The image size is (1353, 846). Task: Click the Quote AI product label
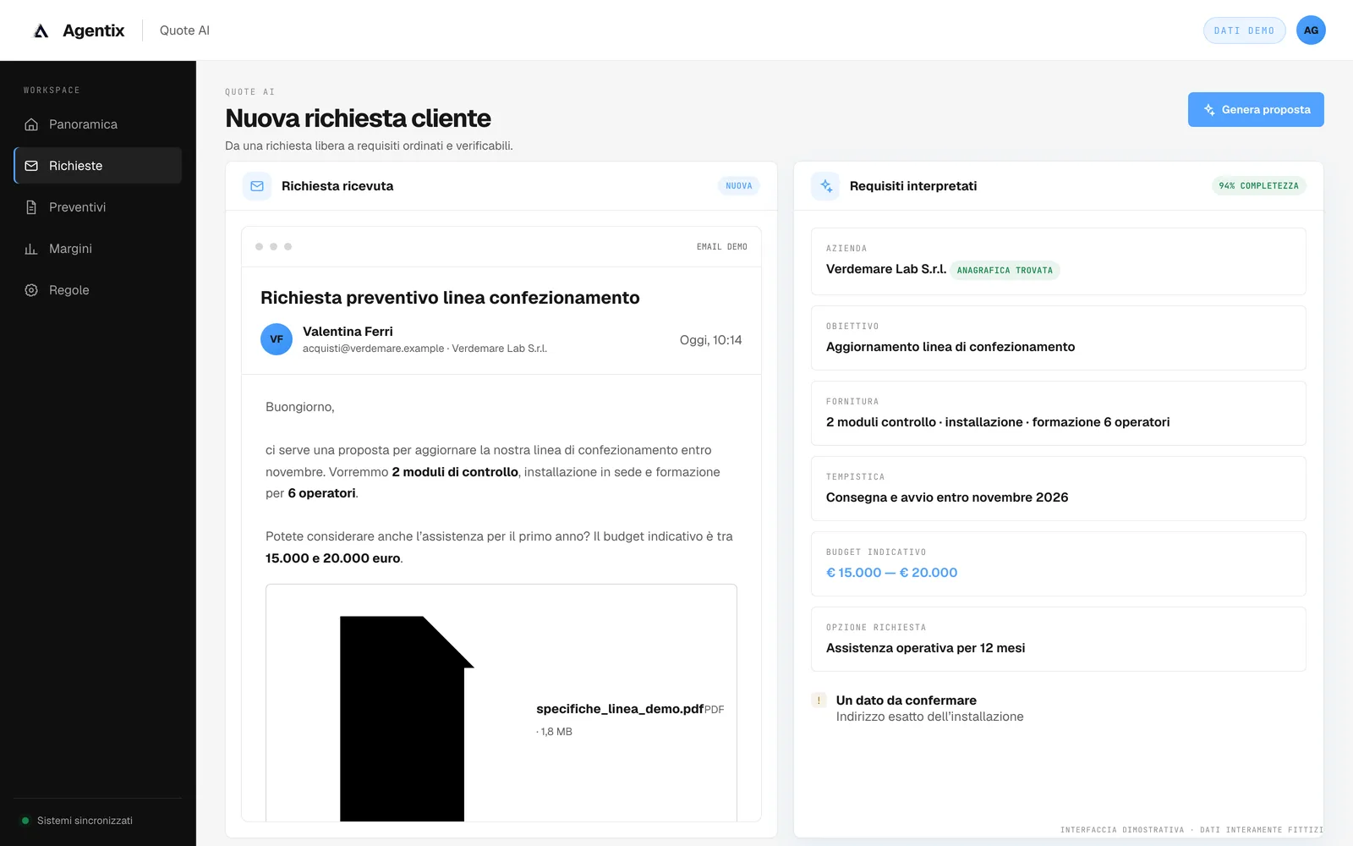click(x=184, y=30)
